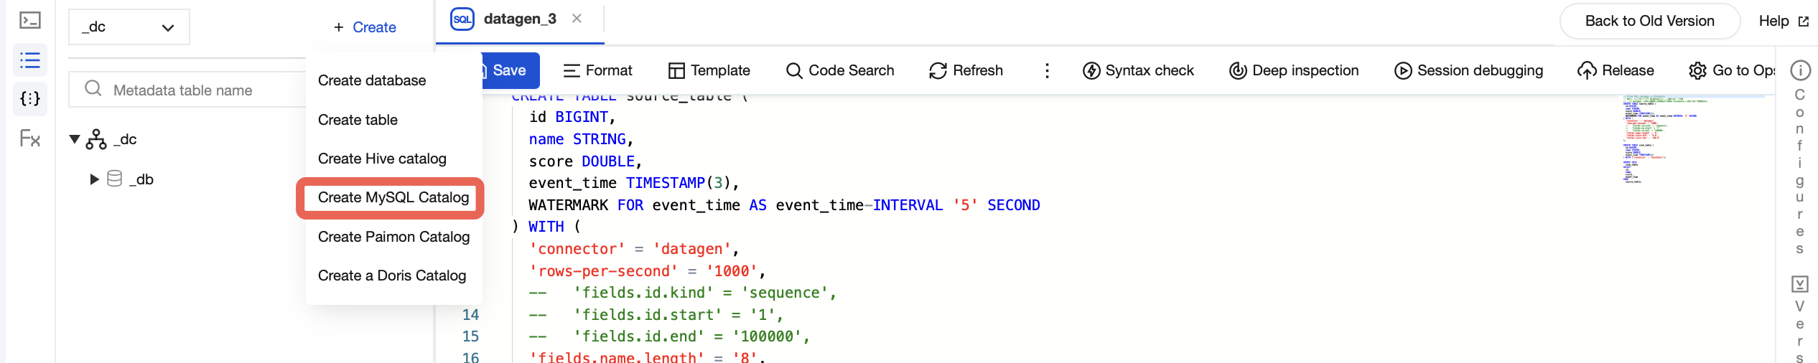
Task: Start Deep inspection
Action: tap(1294, 70)
